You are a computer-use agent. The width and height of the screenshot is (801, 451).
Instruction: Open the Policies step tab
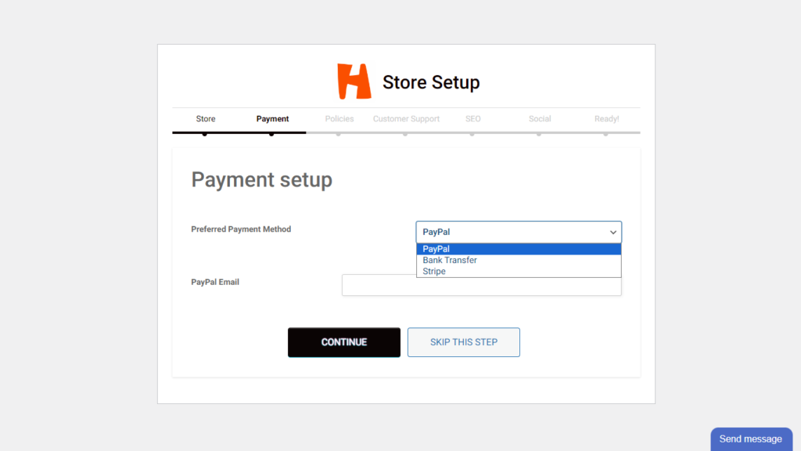tap(339, 119)
